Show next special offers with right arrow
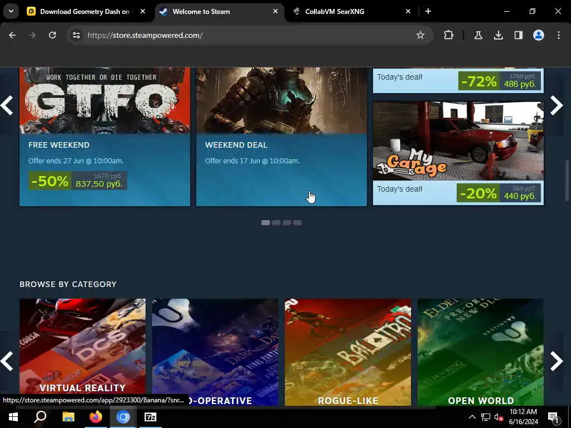 click(x=557, y=105)
